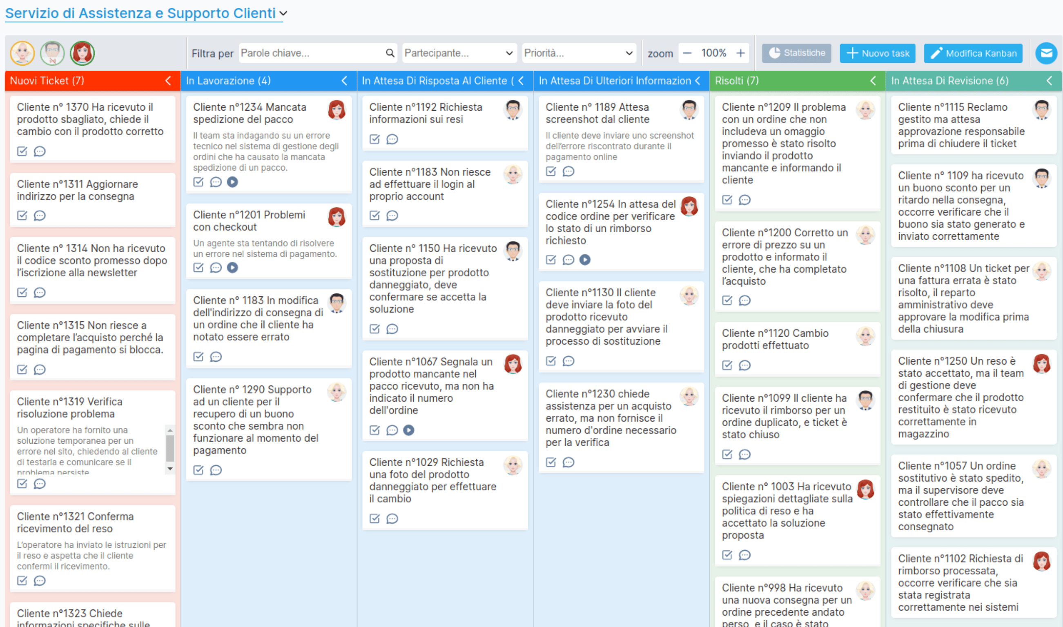Image resolution: width=1063 pixels, height=627 pixels.
Task: Open the Statistiche button
Action: point(796,53)
